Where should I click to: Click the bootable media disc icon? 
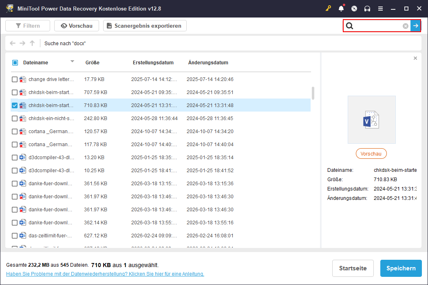354,9
